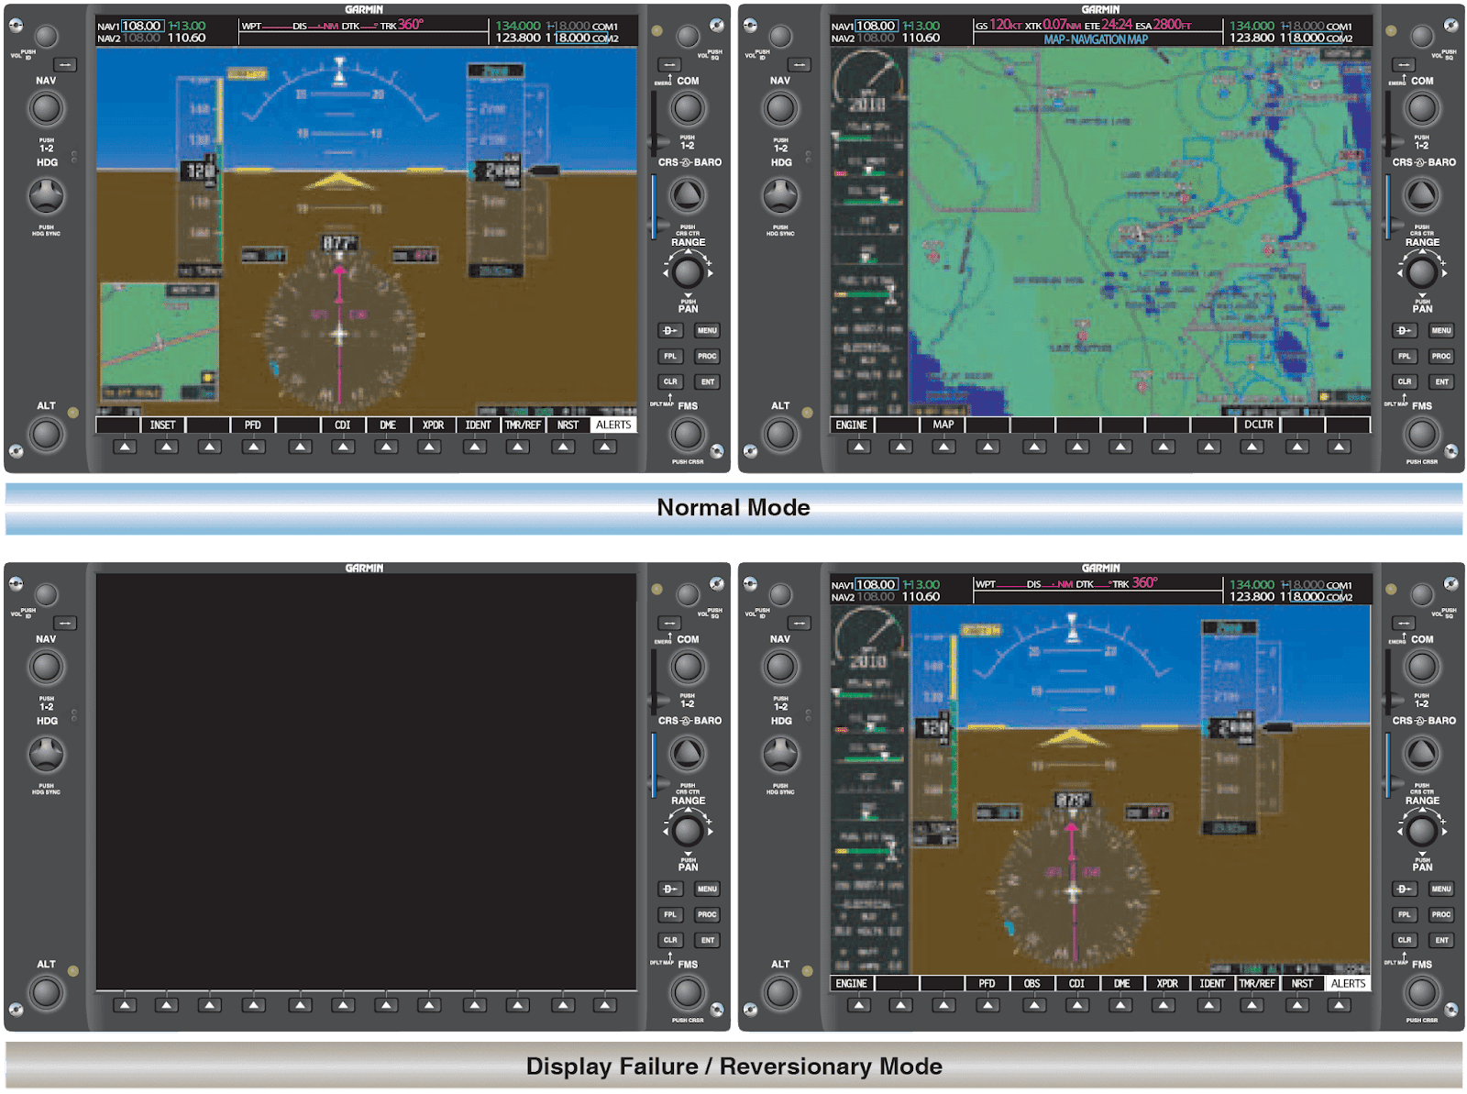
Task: Click the ENGINE softkey on the navigation map display
Action: click(852, 425)
